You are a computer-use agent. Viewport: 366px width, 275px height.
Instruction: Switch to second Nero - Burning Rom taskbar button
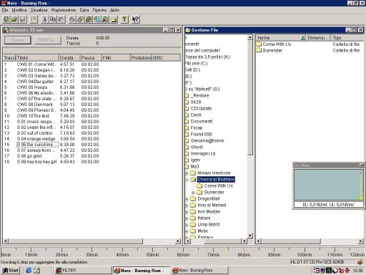[x=199, y=270]
